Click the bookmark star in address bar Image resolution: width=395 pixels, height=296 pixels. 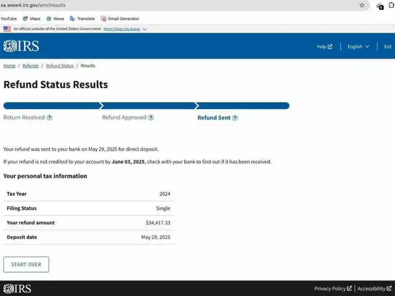point(362,5)
